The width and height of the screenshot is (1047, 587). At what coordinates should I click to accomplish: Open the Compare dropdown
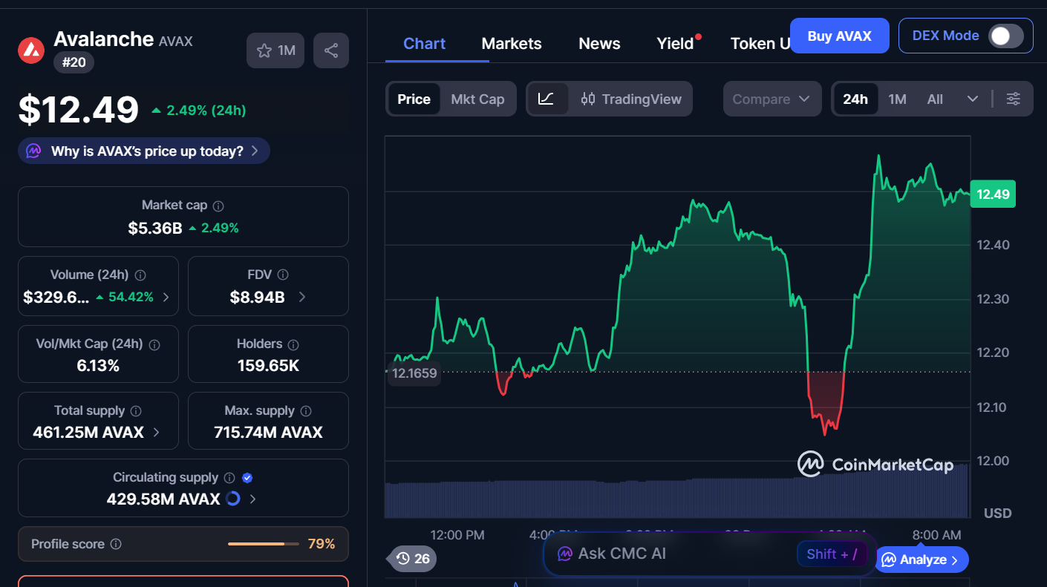coord(772,99)
